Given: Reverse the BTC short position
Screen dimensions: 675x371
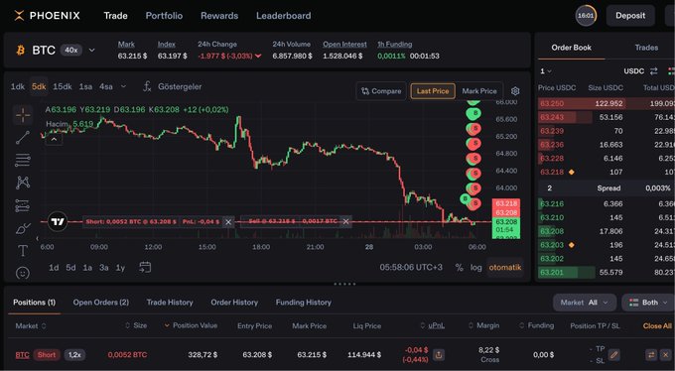Looking at the screenshot, I should point(651,355).
